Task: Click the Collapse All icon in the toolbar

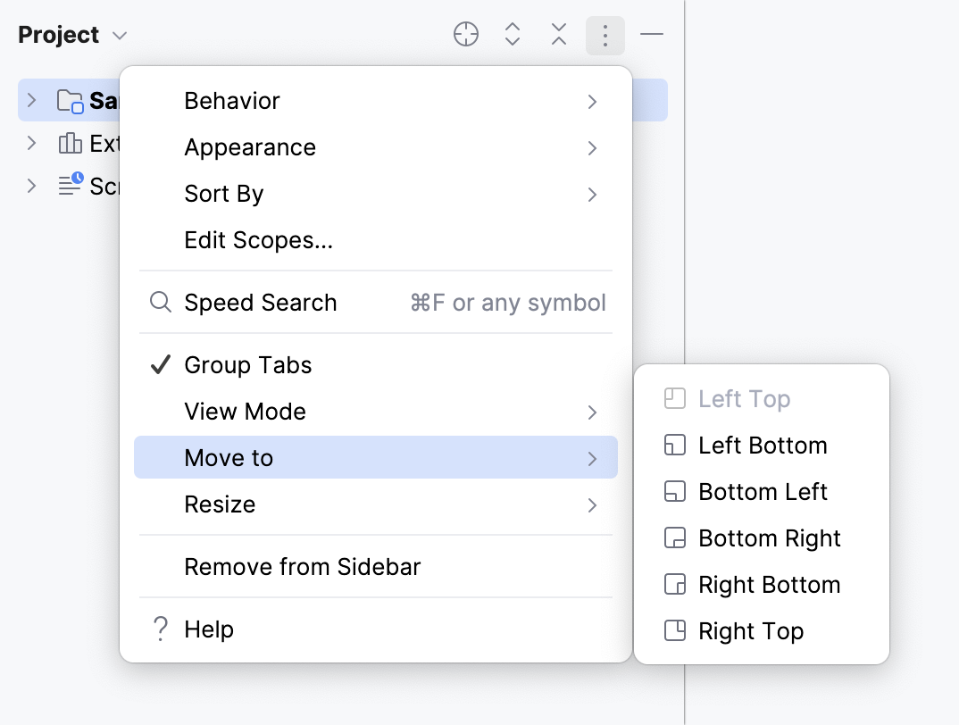Action: pyautogui.click(x=558, y=34)
